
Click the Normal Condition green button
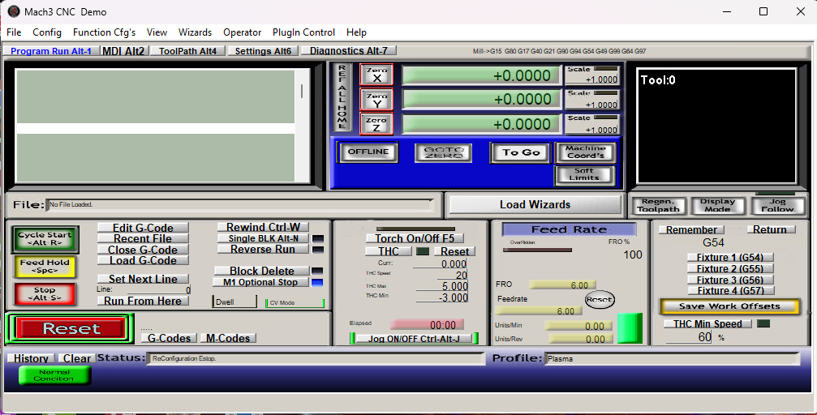pyautogui.click(x=54, y=375)
